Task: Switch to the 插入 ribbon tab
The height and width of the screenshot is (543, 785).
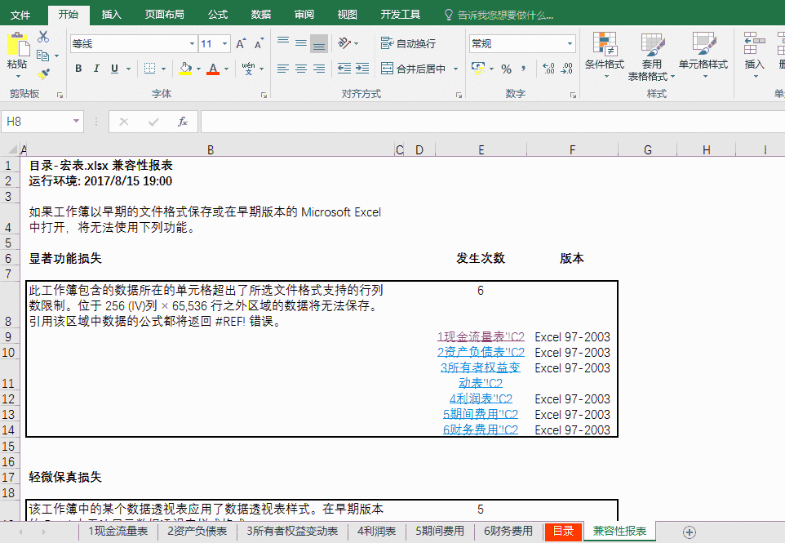Action: click(x=112, y=15)
